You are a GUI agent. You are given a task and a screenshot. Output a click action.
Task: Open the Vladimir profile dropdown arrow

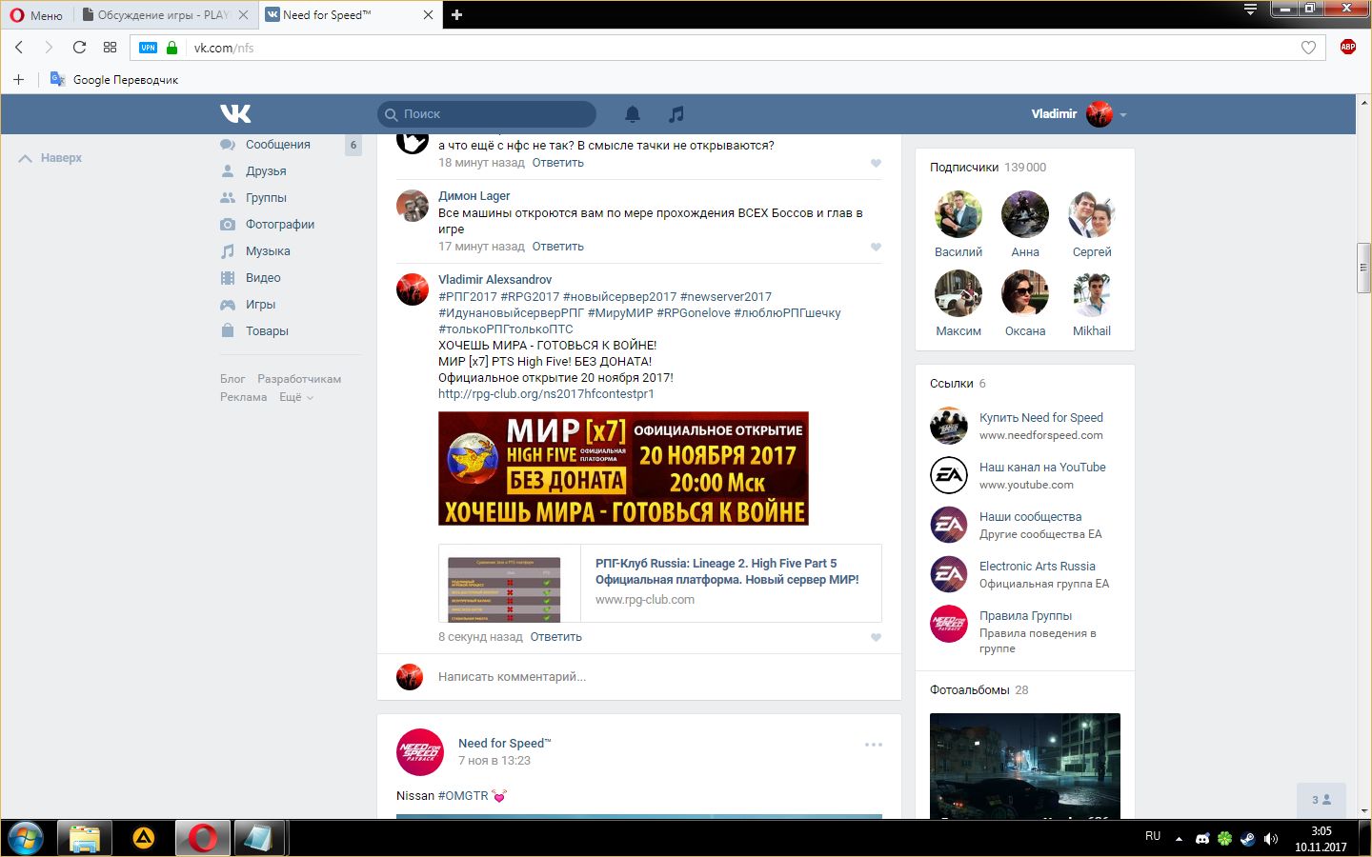1123,115
